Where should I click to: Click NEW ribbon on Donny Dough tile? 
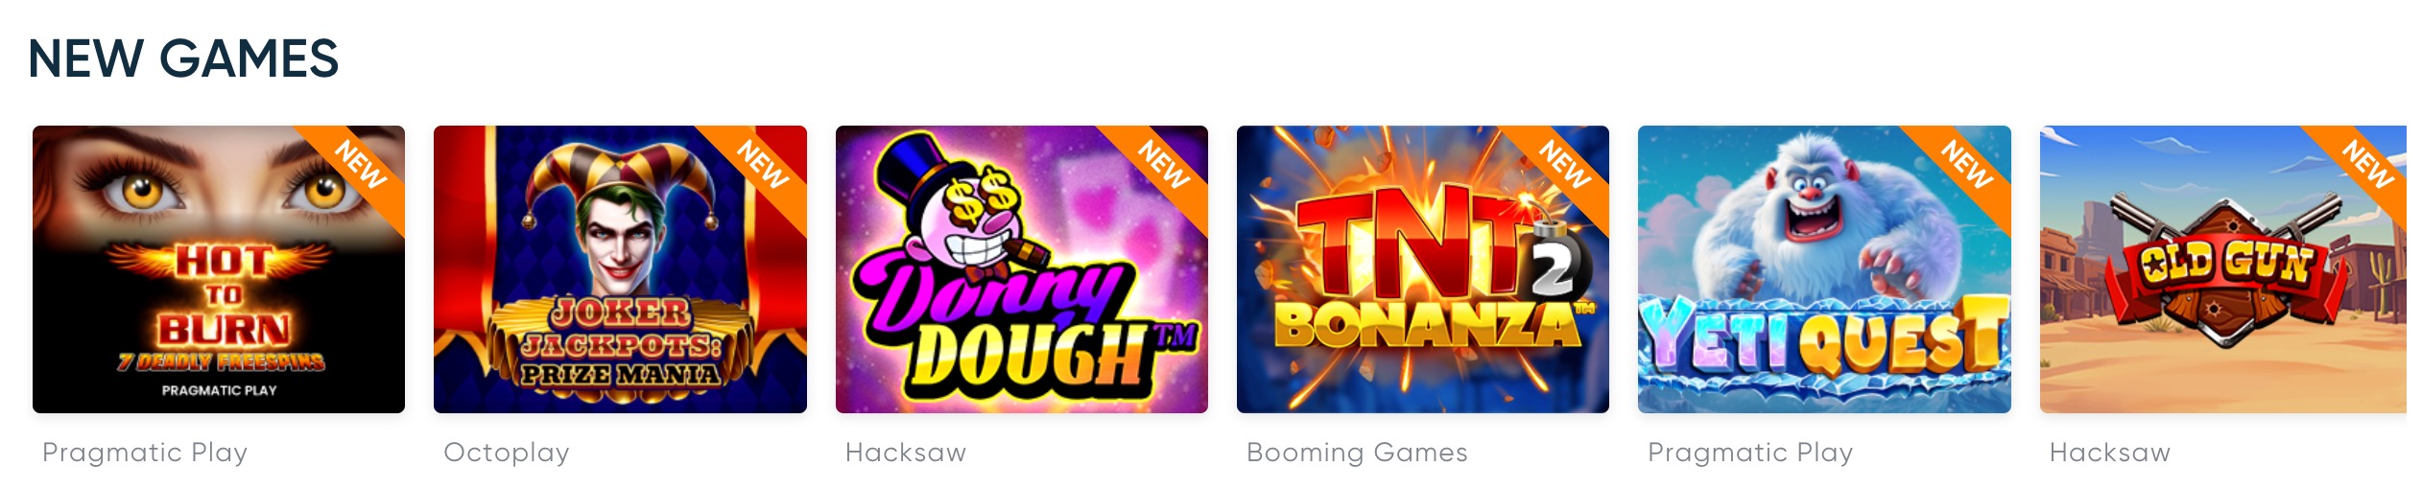click(x=1164, y=165)
